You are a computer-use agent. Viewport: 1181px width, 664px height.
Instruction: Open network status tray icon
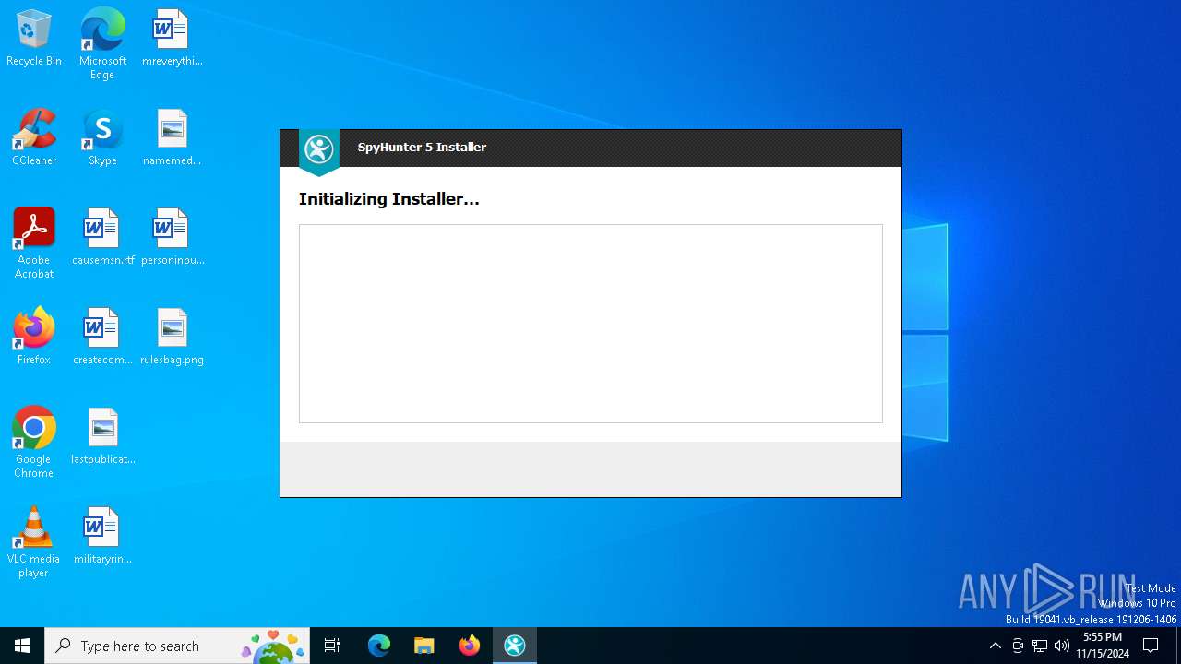pyautogui.click(x=1040, y=646)
